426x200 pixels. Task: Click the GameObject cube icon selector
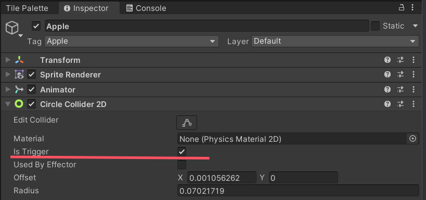coord(12,28)
